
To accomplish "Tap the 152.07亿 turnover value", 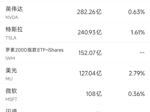I will click(90, 53).
